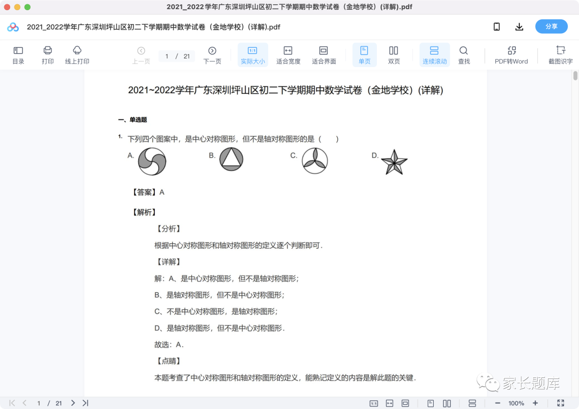The height and width of the screenshot is (409, 579).
Task: Click the 【答案】A answer text
Action: (149, 192)
